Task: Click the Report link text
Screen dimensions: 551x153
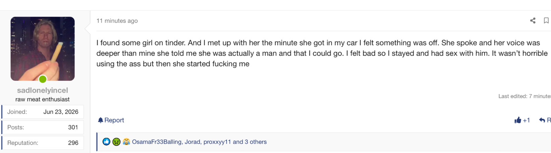Action: [114, 120]
